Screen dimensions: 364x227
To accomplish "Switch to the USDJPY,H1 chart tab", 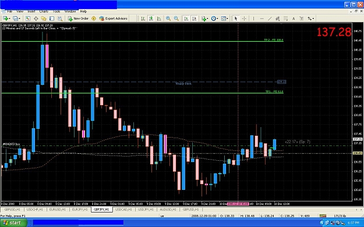I will point(146,210).
